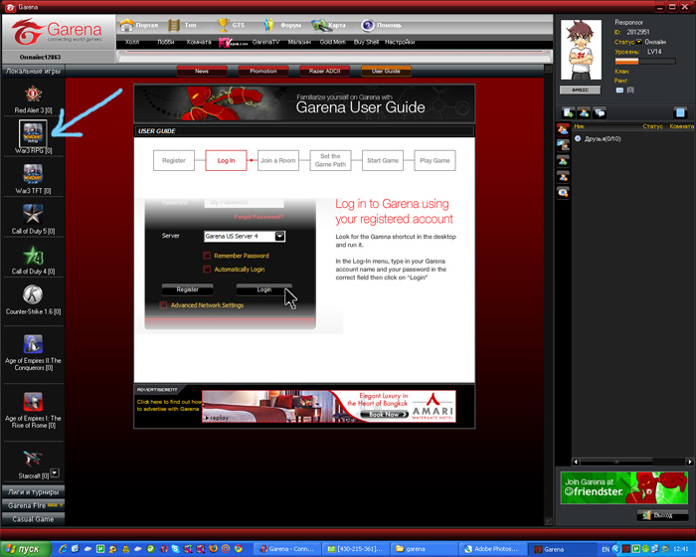Open Counter-Strike 1.6 game icon

pos(33,294)
